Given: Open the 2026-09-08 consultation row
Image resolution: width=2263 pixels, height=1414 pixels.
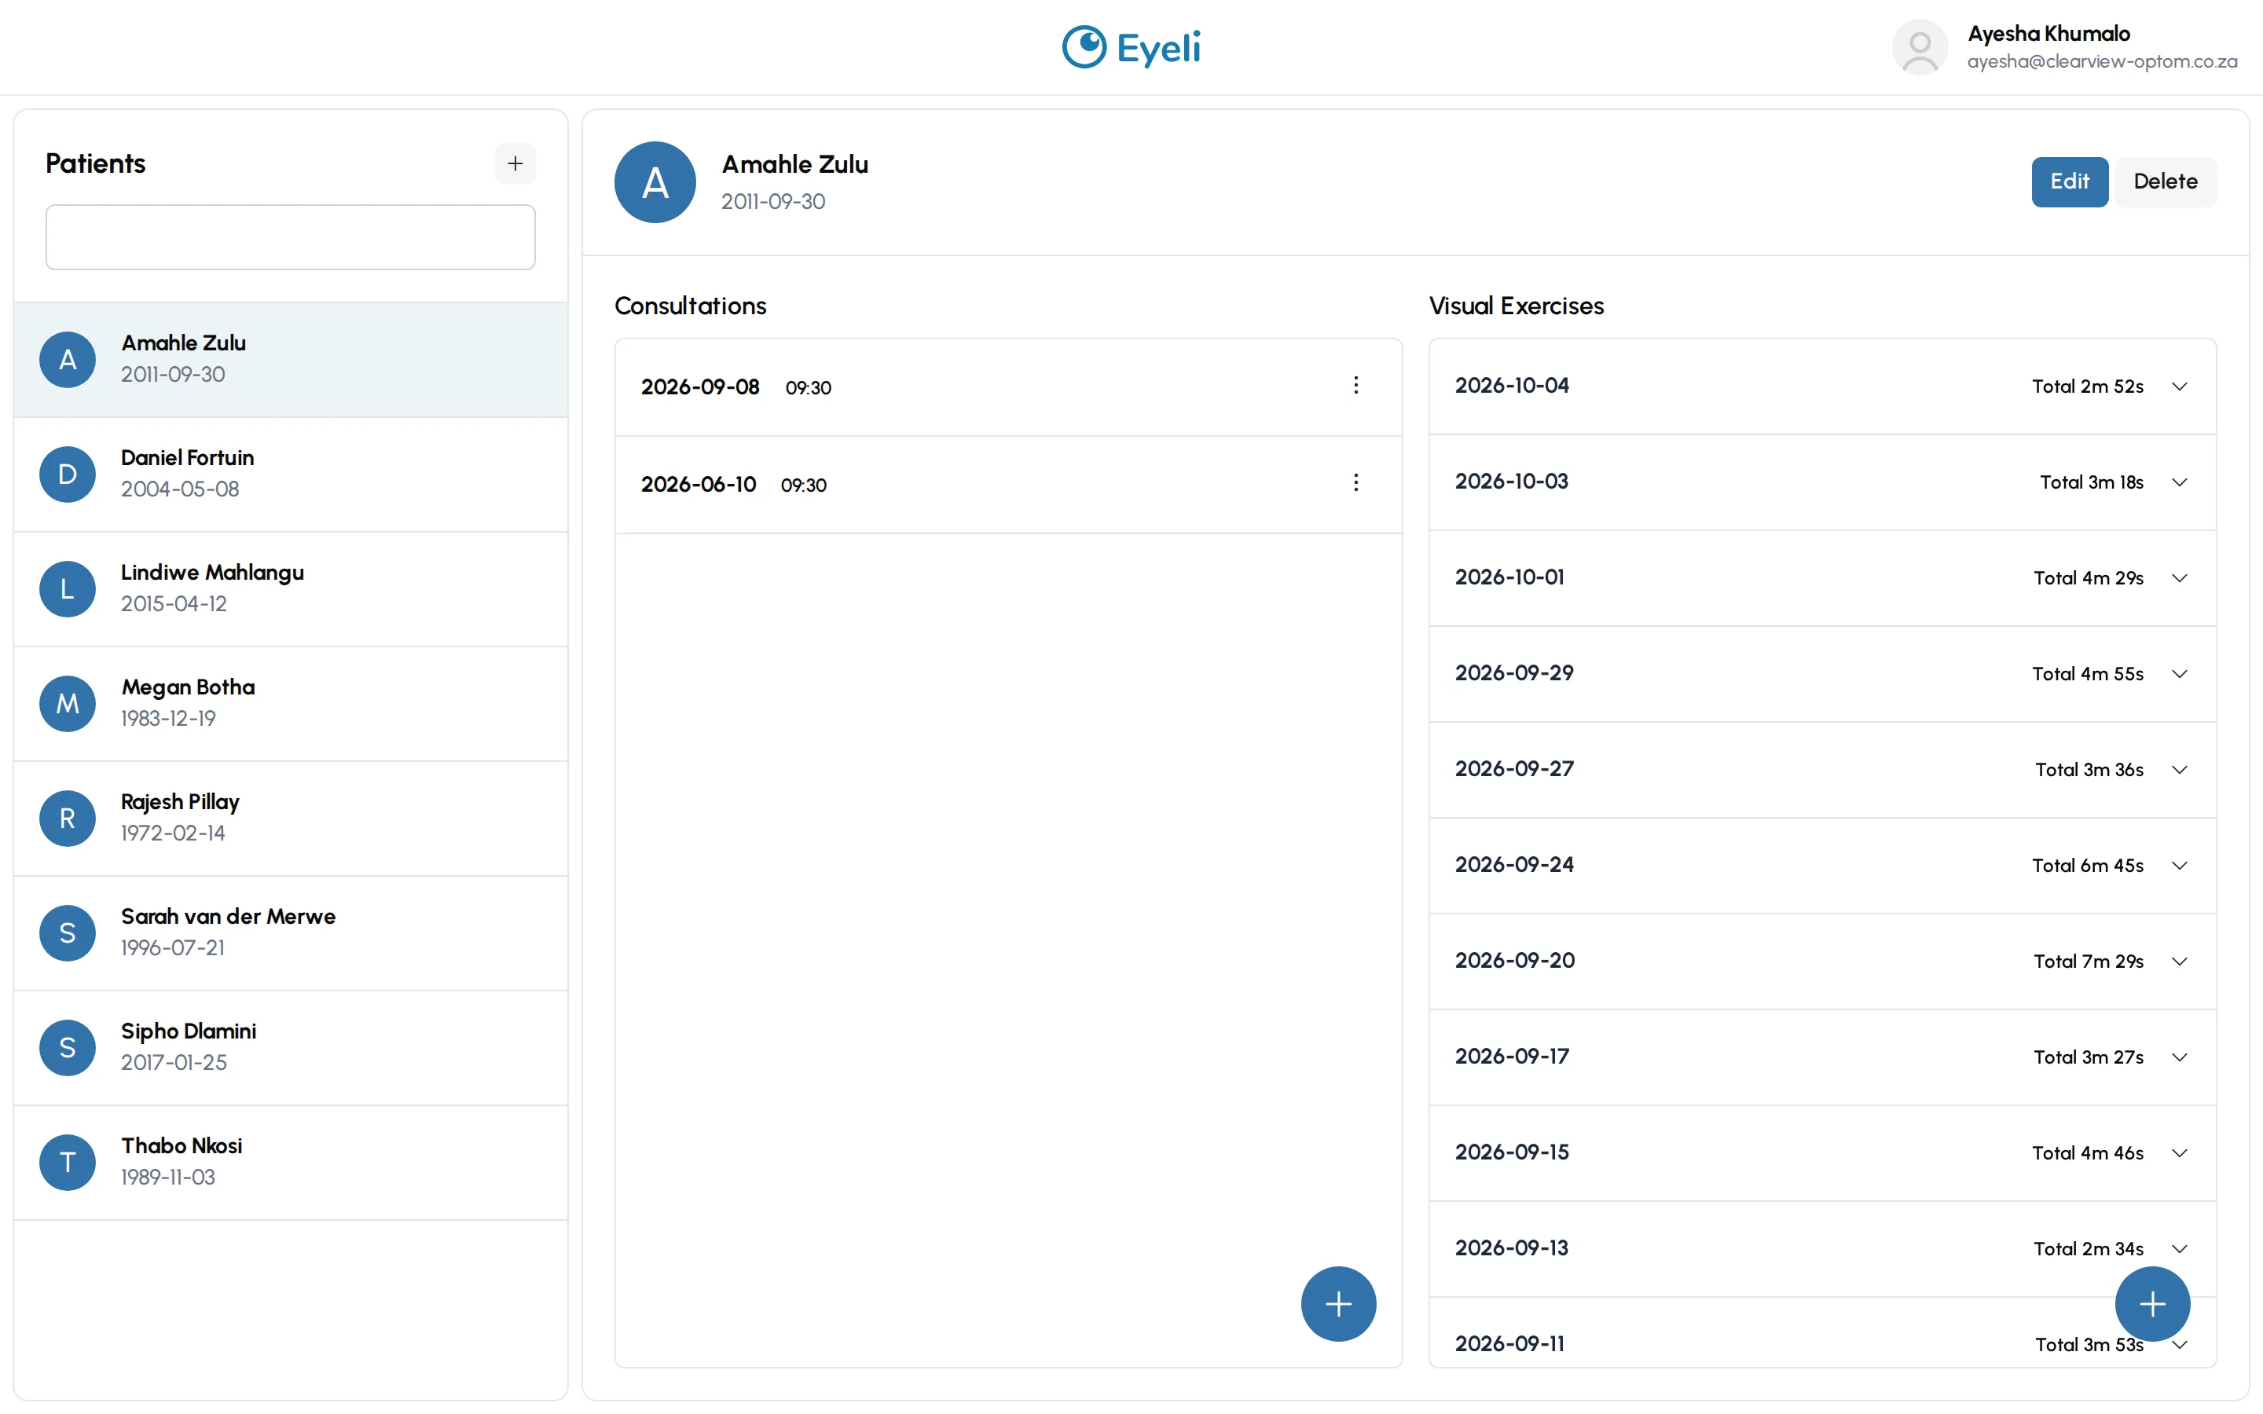Looking at the screenshot, I should click(1008, 387).
